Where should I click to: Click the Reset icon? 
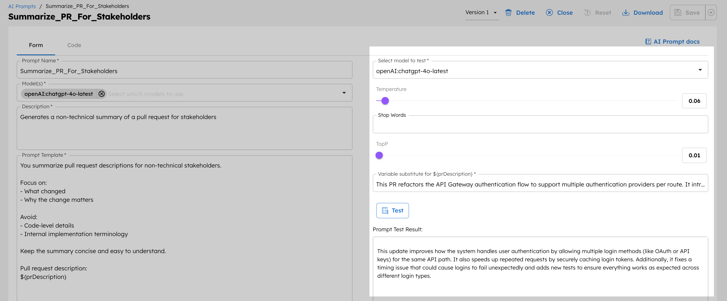tap(587, 12)
